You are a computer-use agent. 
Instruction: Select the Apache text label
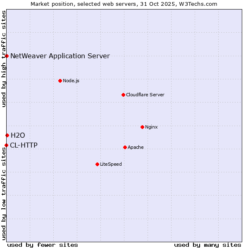click(136, 147)
